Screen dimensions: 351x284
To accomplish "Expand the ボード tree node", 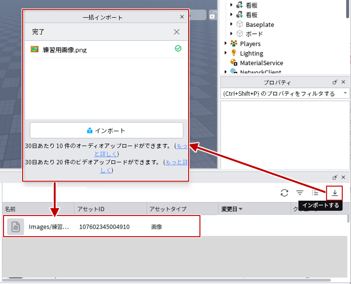I will pyautogui.click(x=231, y=33).
